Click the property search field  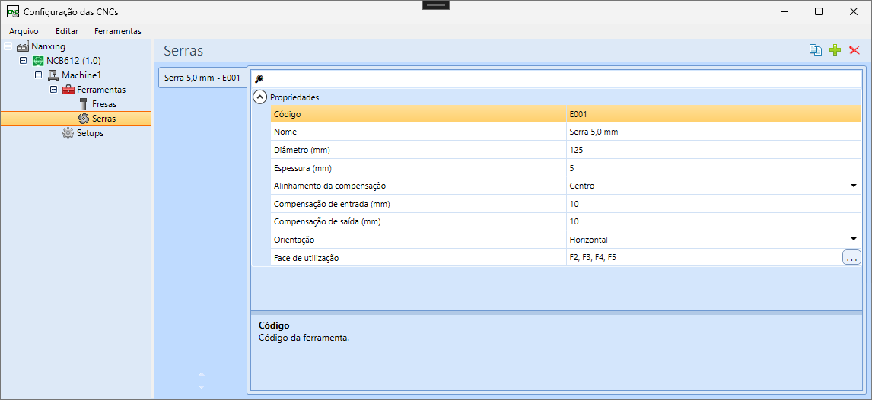click(x=559, y=79)
